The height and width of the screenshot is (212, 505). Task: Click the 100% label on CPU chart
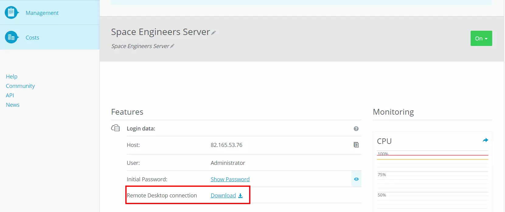point(383,154)
